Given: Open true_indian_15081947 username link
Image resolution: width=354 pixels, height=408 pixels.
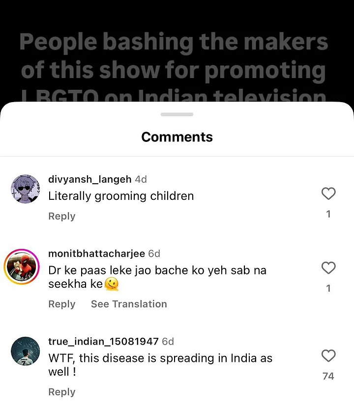Looking at the screenshot, I should 103,341.
